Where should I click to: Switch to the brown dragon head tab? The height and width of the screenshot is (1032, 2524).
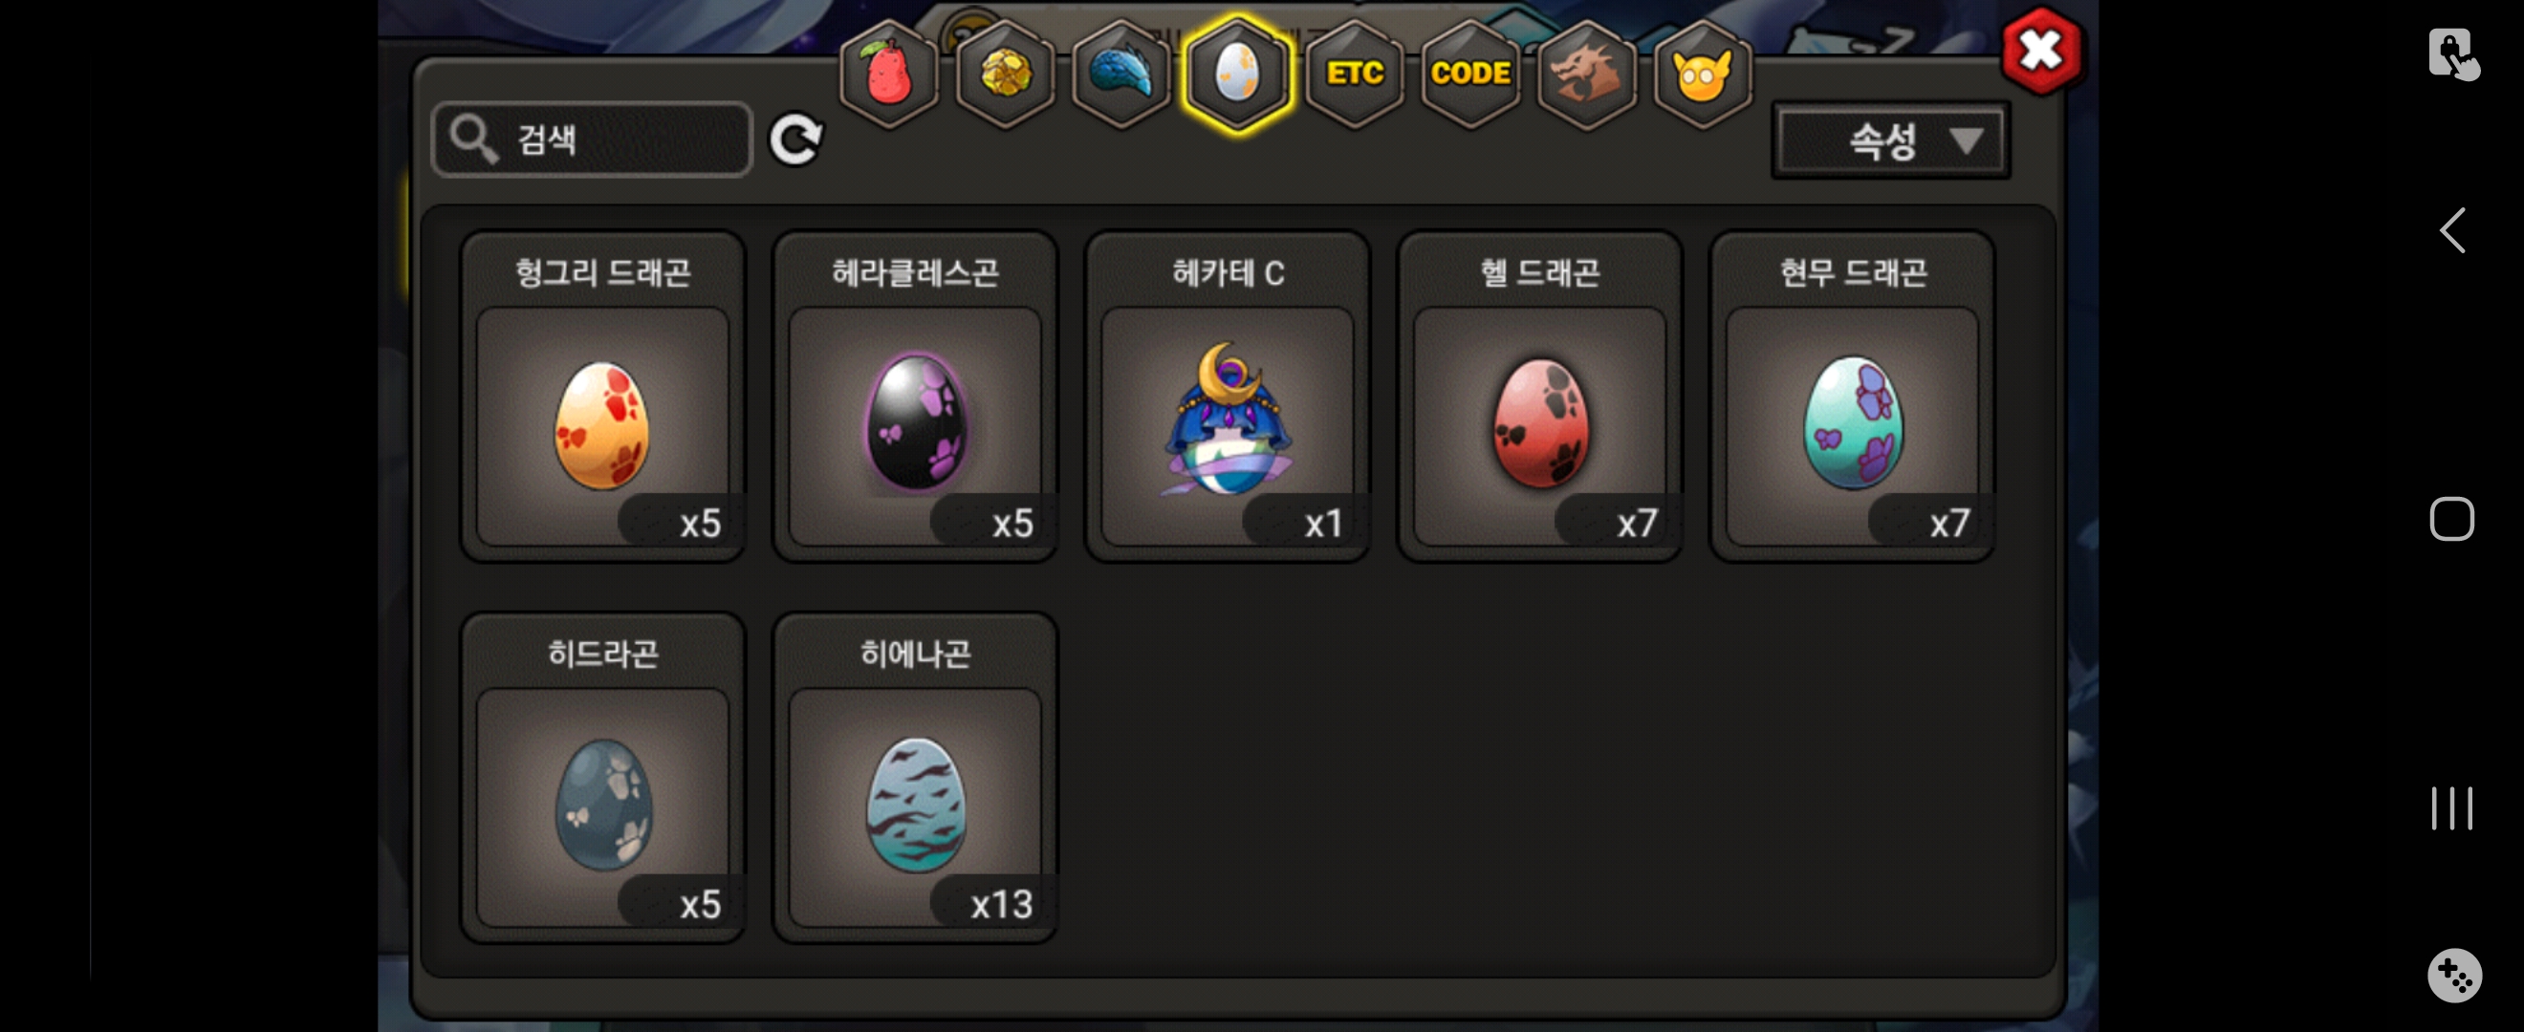[x=1586, y=75]
